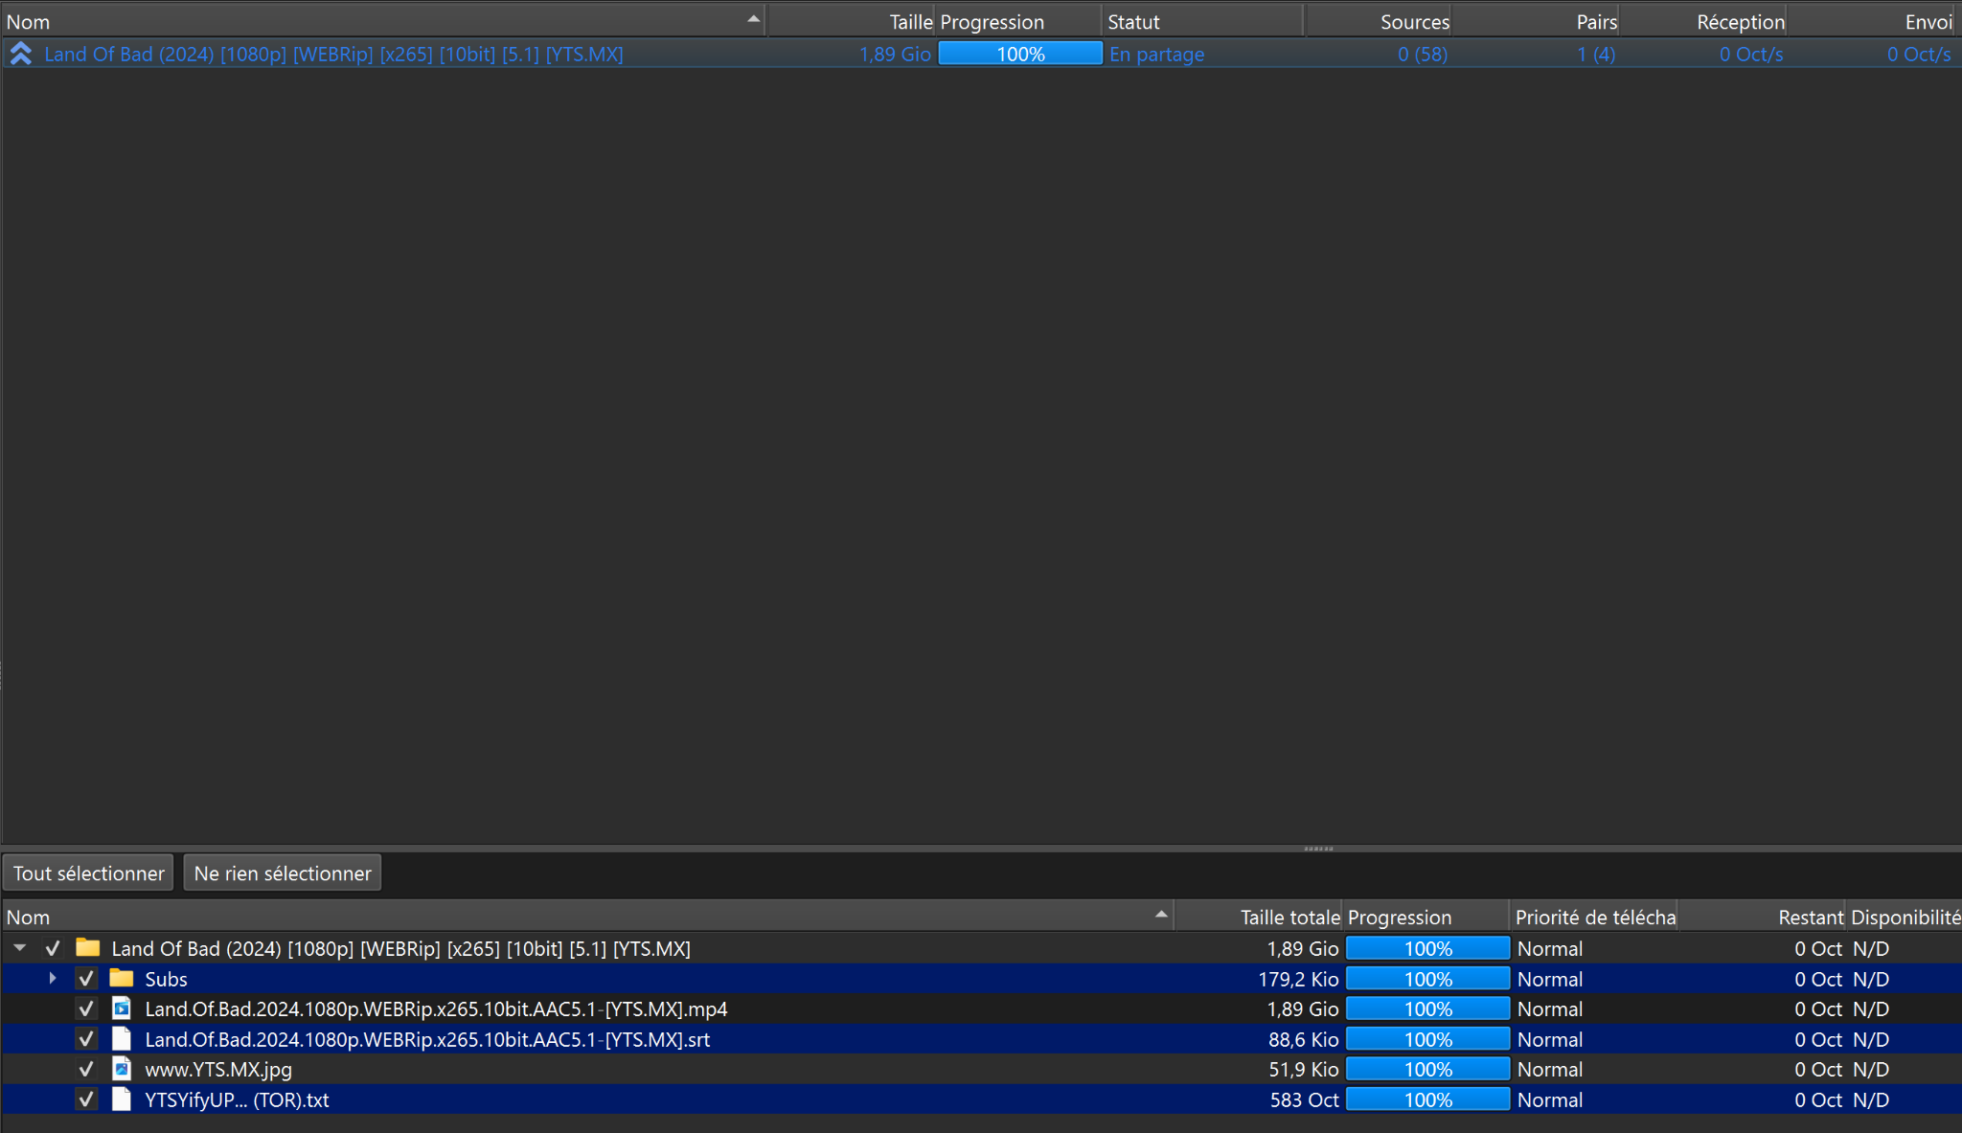
Task: Sort files by Priorité de télécha column
Action: 1594,917
